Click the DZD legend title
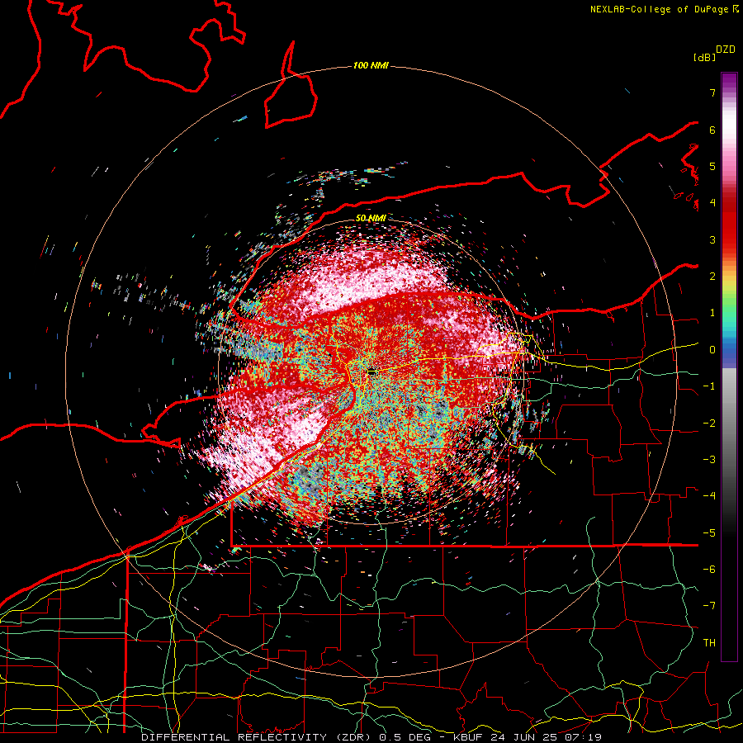 point(726,50)
